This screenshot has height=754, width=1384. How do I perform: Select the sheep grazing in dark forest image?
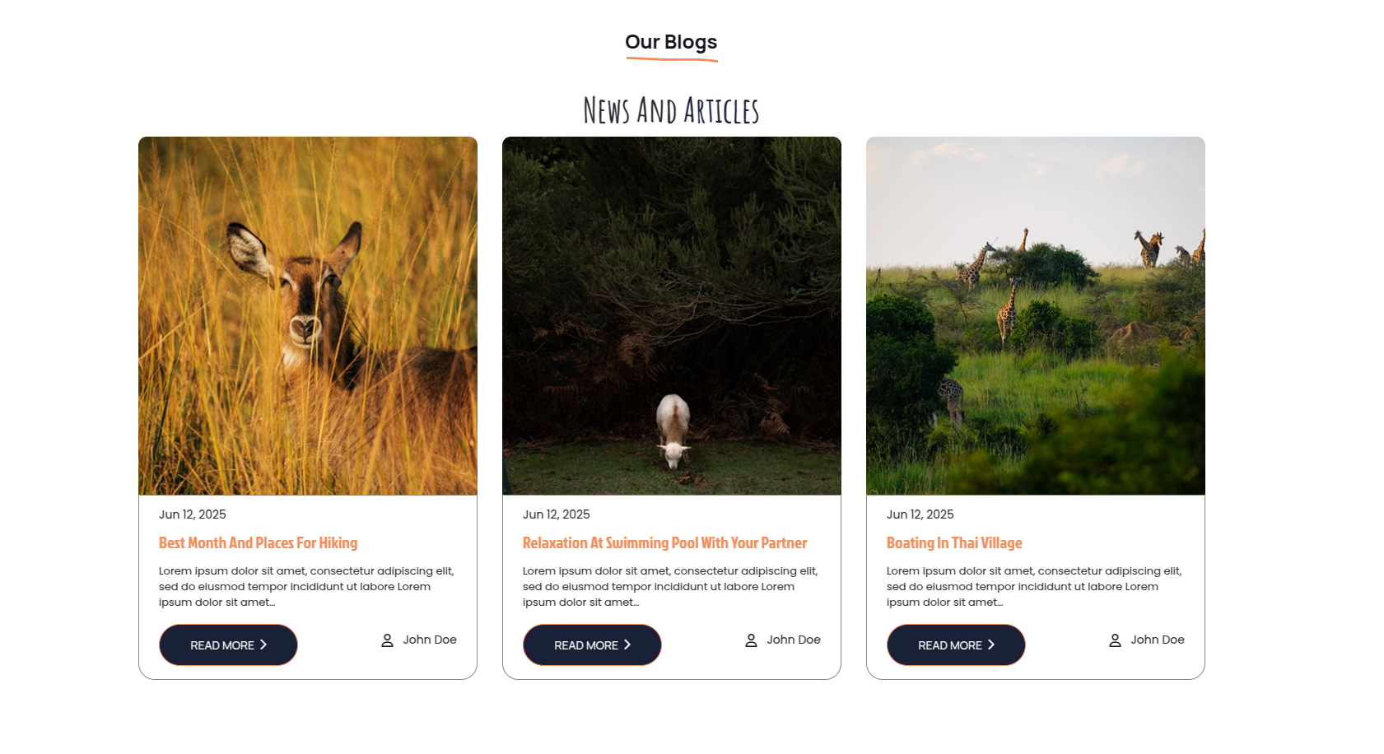pos(672,316)
